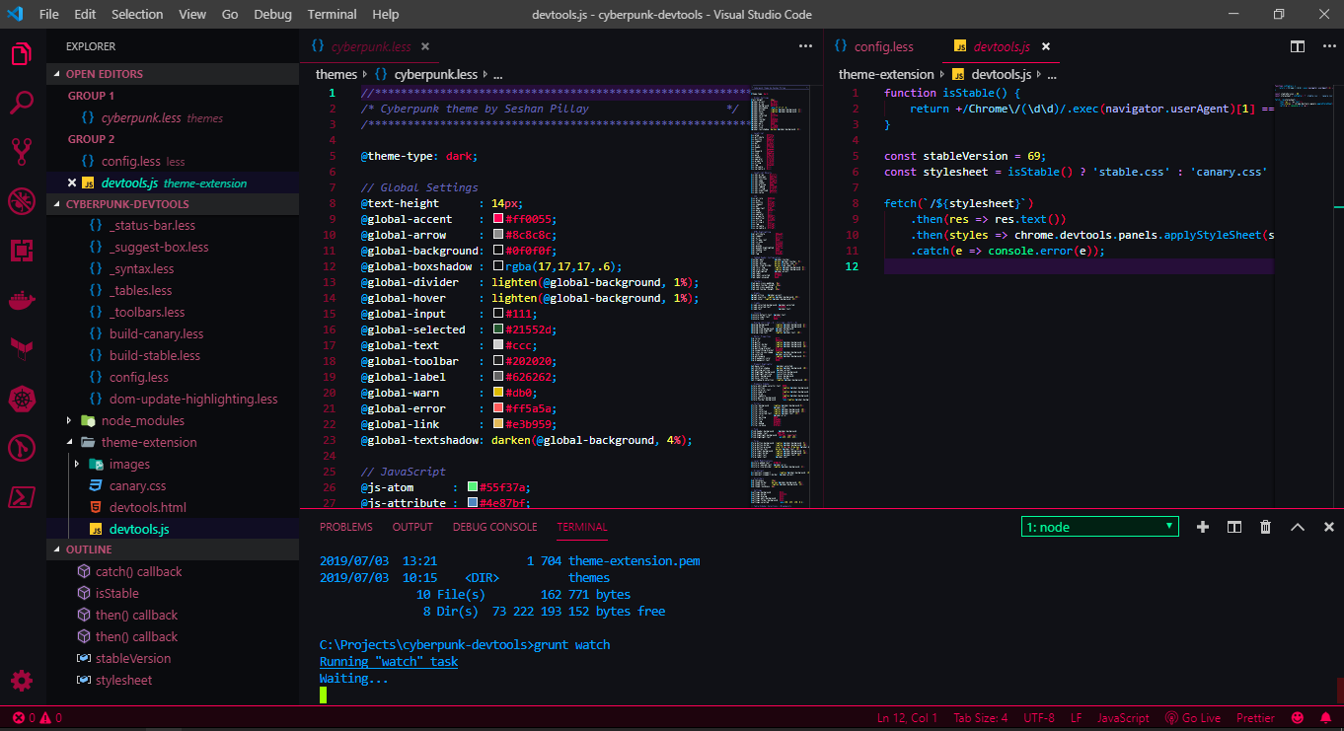Close the devtools.js editor tab
Viewport: 1344px width, 731px height.
pyautogui.click(x=1046, y=46)
